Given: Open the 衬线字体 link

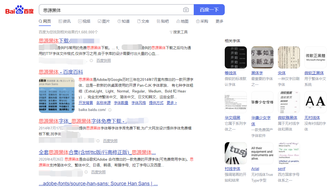Looking at the screenshot, I should coord(232,169).
